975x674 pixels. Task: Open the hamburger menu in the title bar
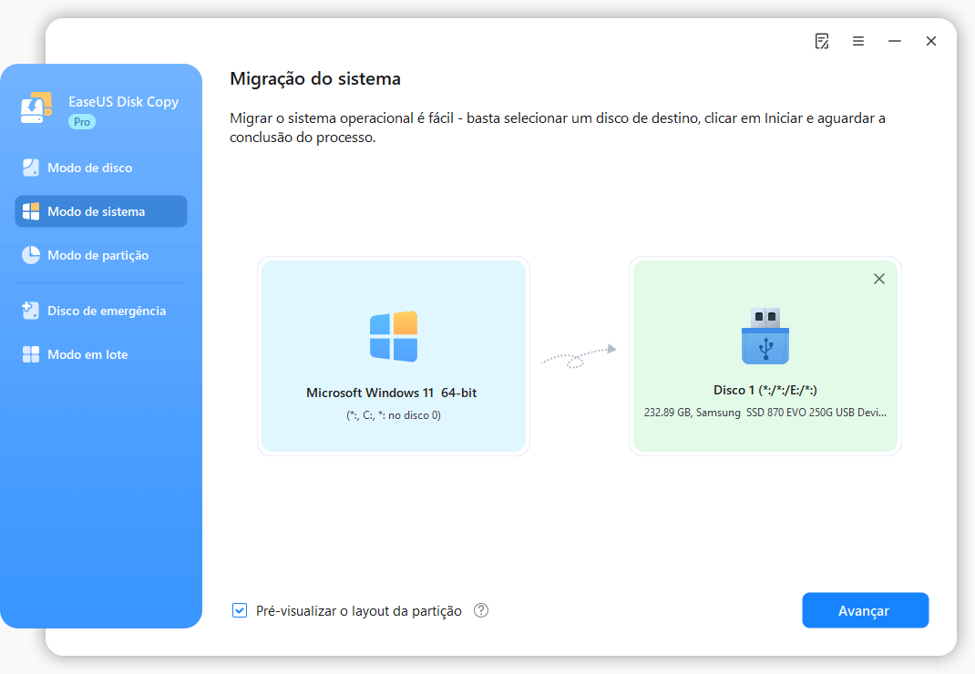tap(858, 41)
